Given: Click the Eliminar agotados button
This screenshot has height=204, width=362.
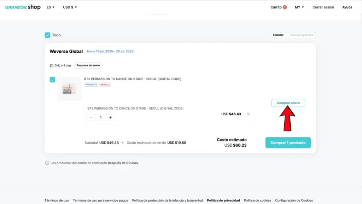Looking at the screenshot, I should pyautogui.click(x=302, y=35).
